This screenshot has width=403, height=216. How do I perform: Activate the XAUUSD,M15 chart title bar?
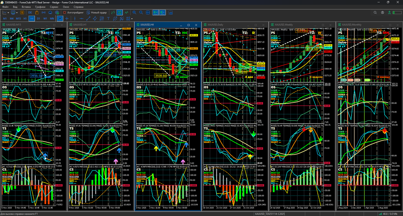(x=34, y=25)
